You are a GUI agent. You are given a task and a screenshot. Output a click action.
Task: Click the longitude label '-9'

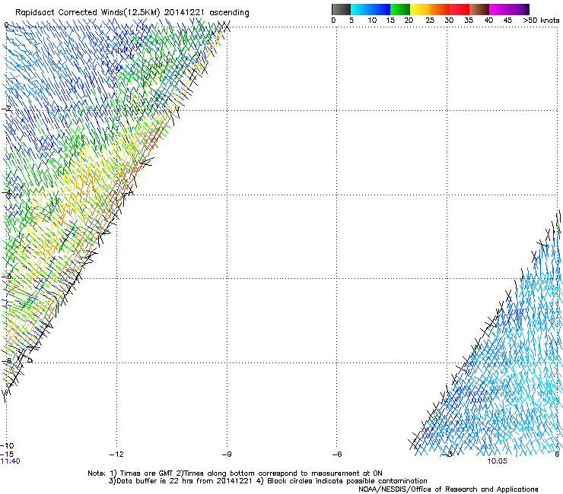(227, 454)
